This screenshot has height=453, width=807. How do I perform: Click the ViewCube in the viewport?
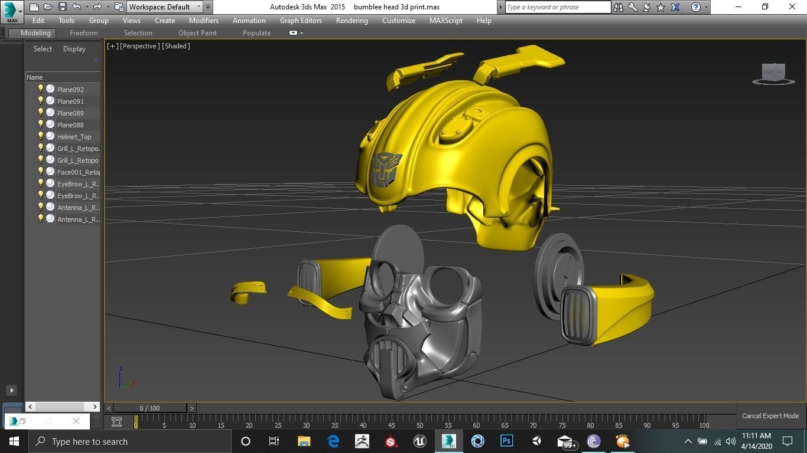(773, 73)
